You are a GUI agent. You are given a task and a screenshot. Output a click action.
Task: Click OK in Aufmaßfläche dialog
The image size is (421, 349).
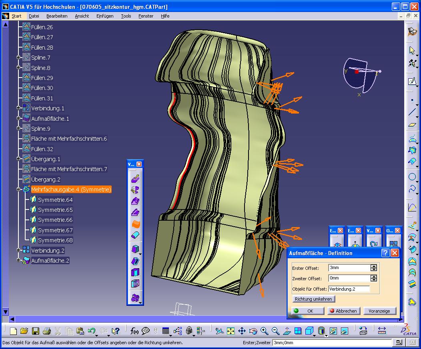[x=308, y=311]
